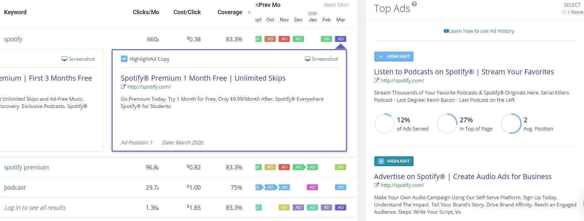This screenshot has width=584, height=221.
Task: Open the Dec AD badge for spotify premium
Action: point(299,167)
